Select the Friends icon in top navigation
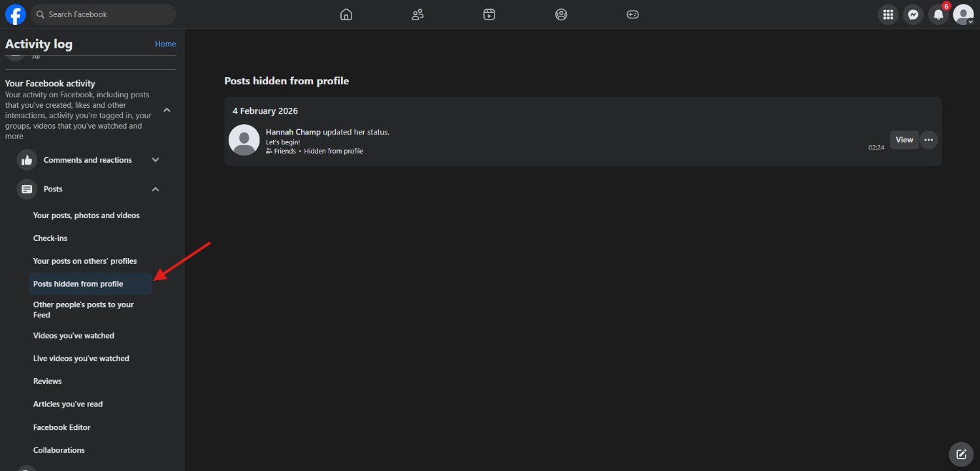Image resolution: width=980 pixels, height=471 pixels. (x=417, y=14)
